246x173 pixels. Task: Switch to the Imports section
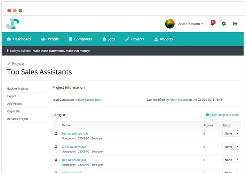point(163,39)
